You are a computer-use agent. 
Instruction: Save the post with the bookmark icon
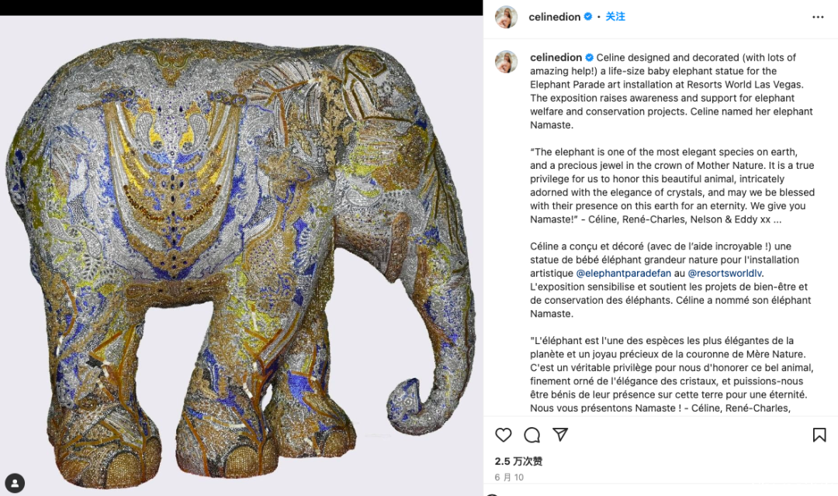click(x=819, y=435)
